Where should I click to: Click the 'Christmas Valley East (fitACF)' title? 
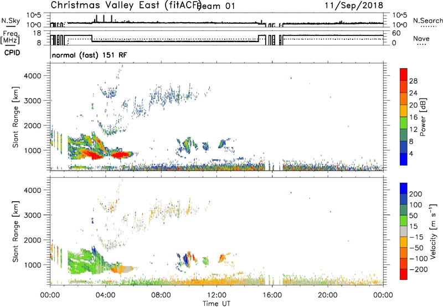tap(126, 6)
